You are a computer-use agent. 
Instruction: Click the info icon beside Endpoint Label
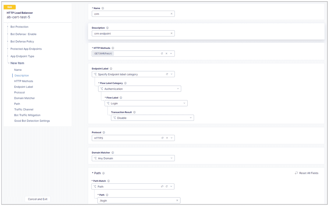(x=111, y=69)
